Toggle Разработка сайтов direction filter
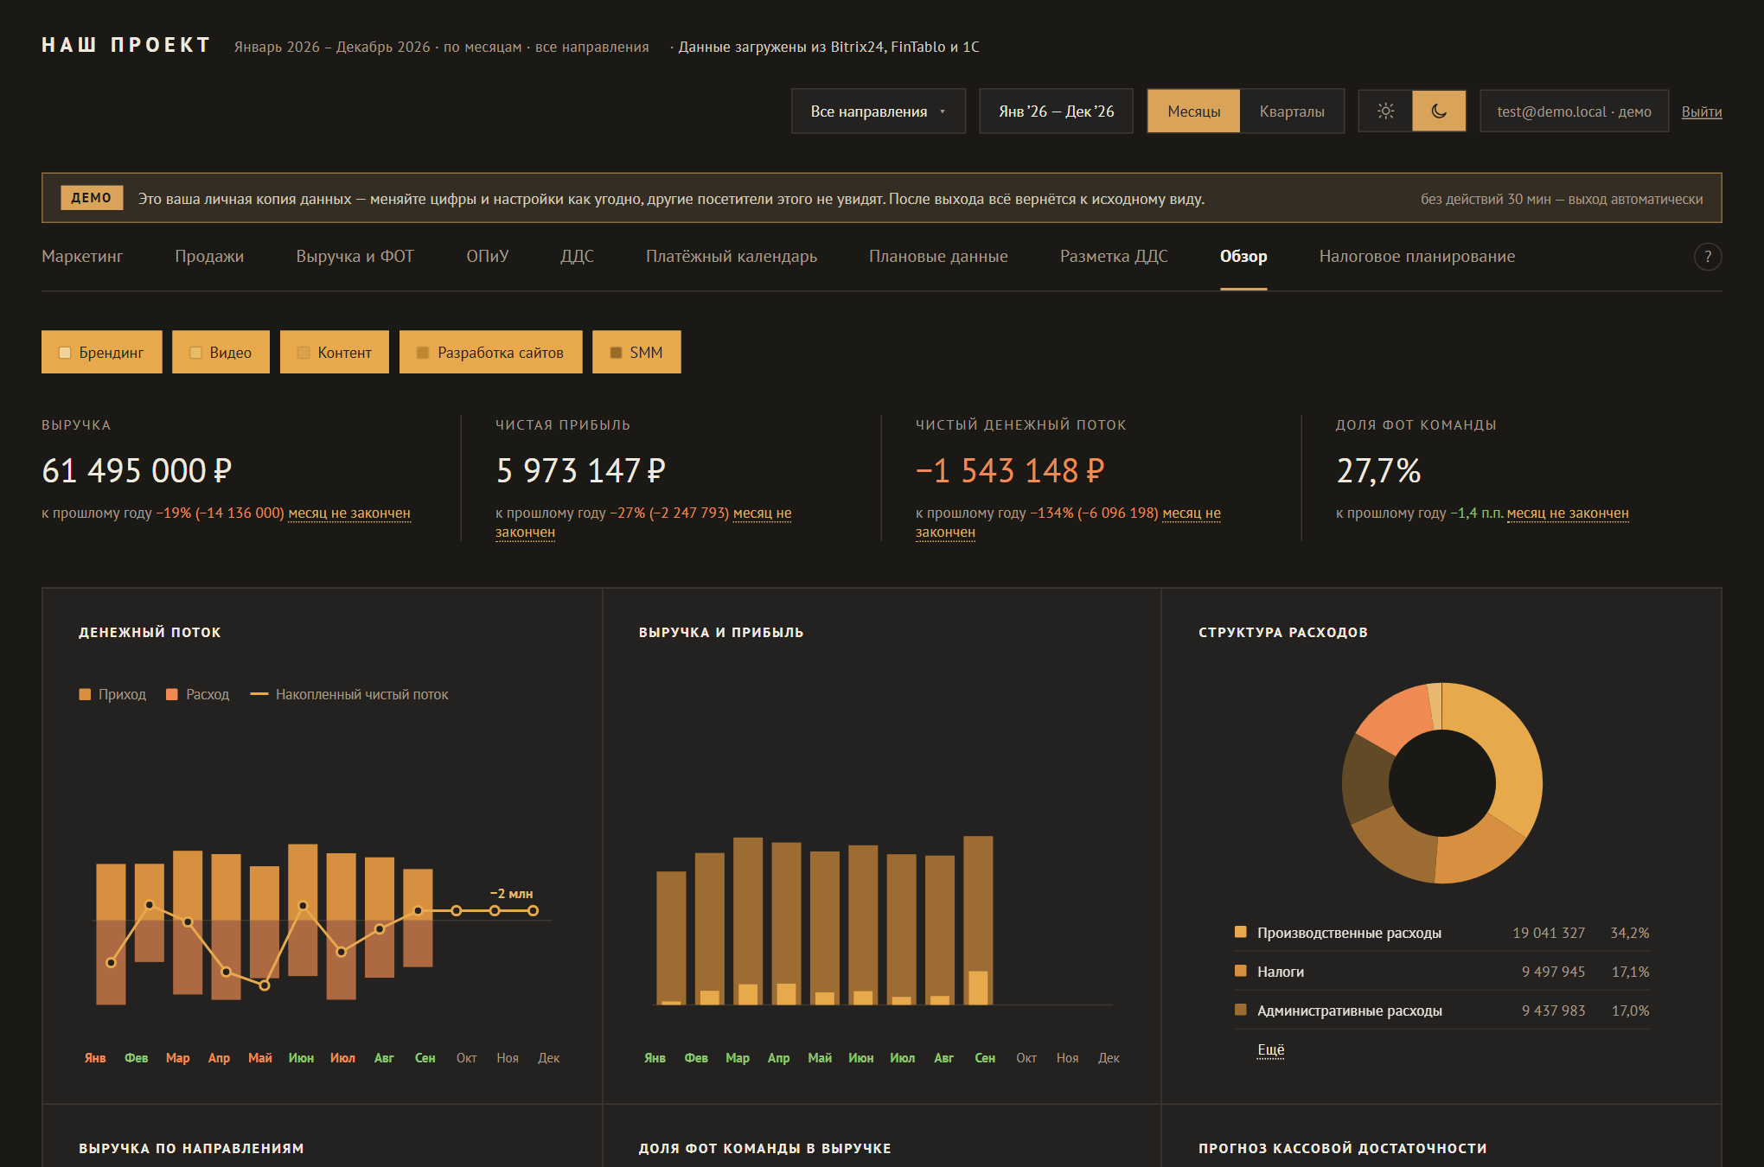1764x1167 pixels. click(x=491, y=352)
